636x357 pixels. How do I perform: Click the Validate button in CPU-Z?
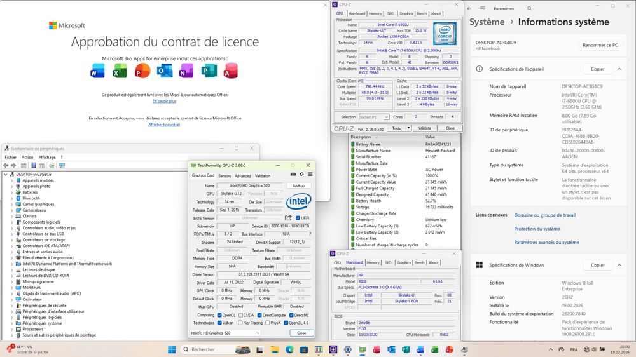(425, 128)
